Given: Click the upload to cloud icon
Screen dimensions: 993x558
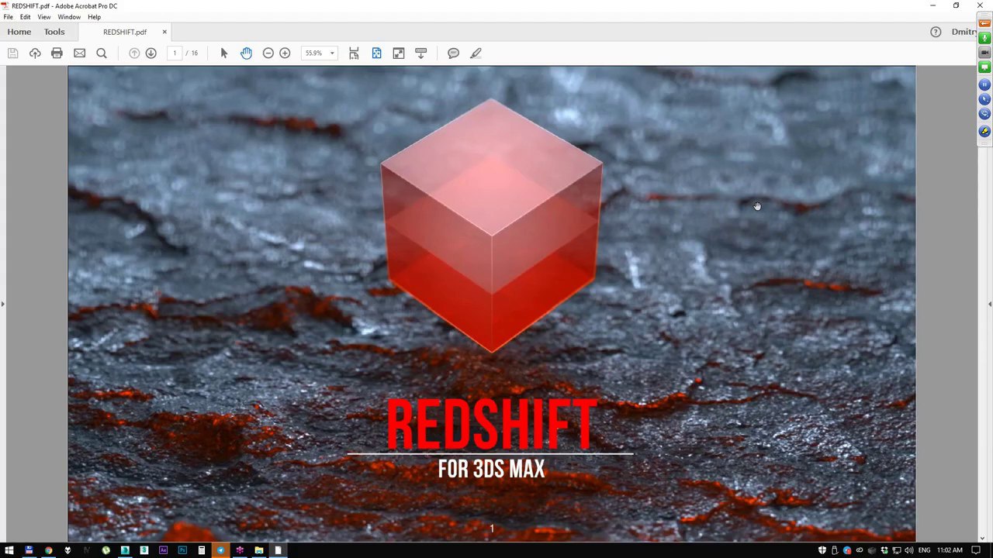Looking at the screenshot, I should (x=35, y=53).
